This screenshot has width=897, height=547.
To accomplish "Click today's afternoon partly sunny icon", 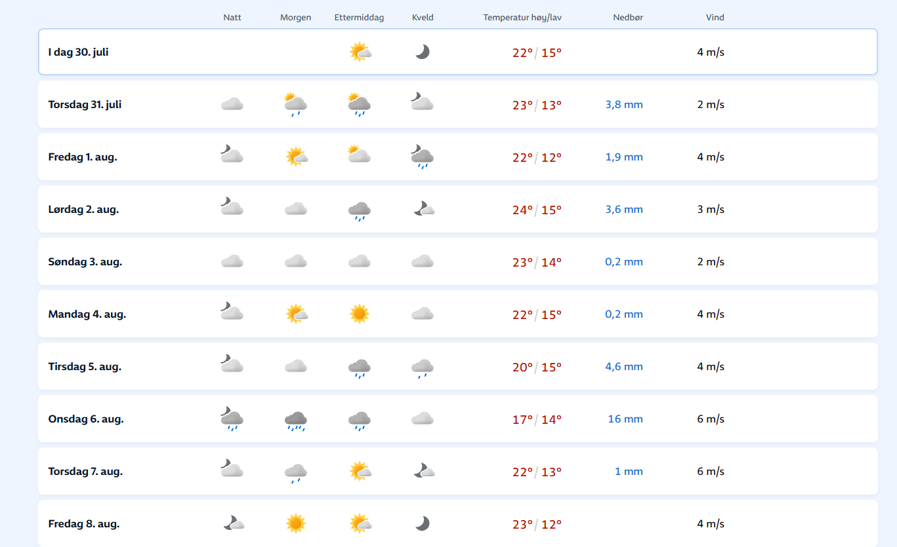I will 360,52.
